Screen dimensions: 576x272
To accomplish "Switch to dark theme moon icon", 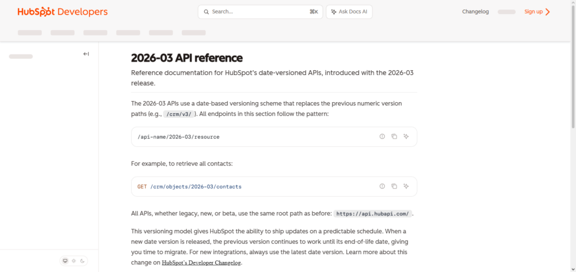I will tap(82, 261).
